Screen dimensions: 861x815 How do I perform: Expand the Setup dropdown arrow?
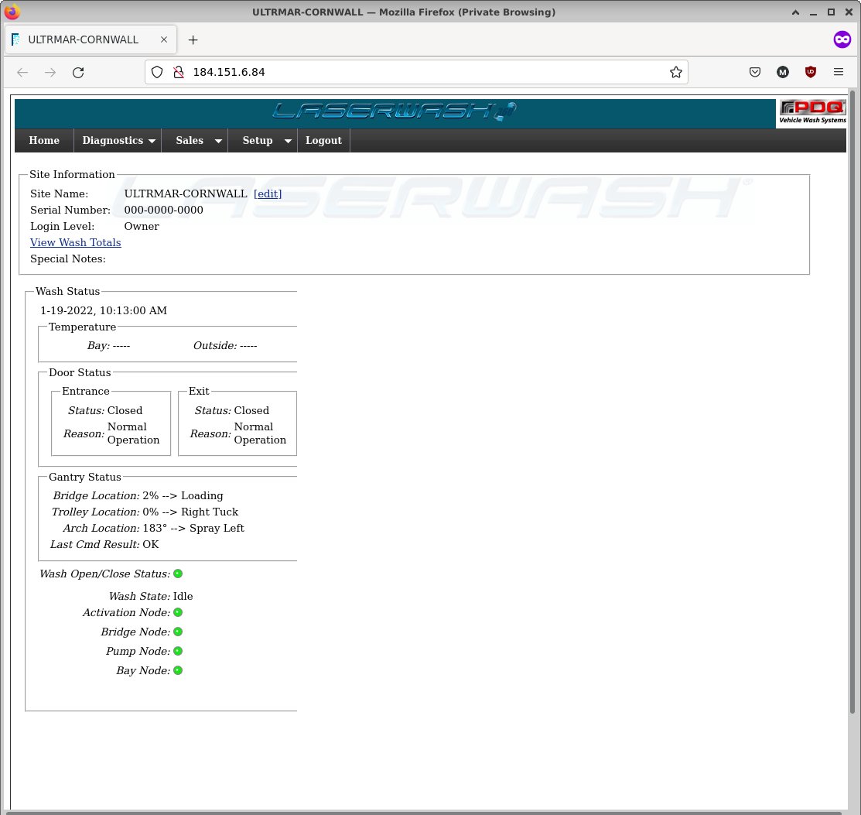pyautogui.click(x=288, y=141)
